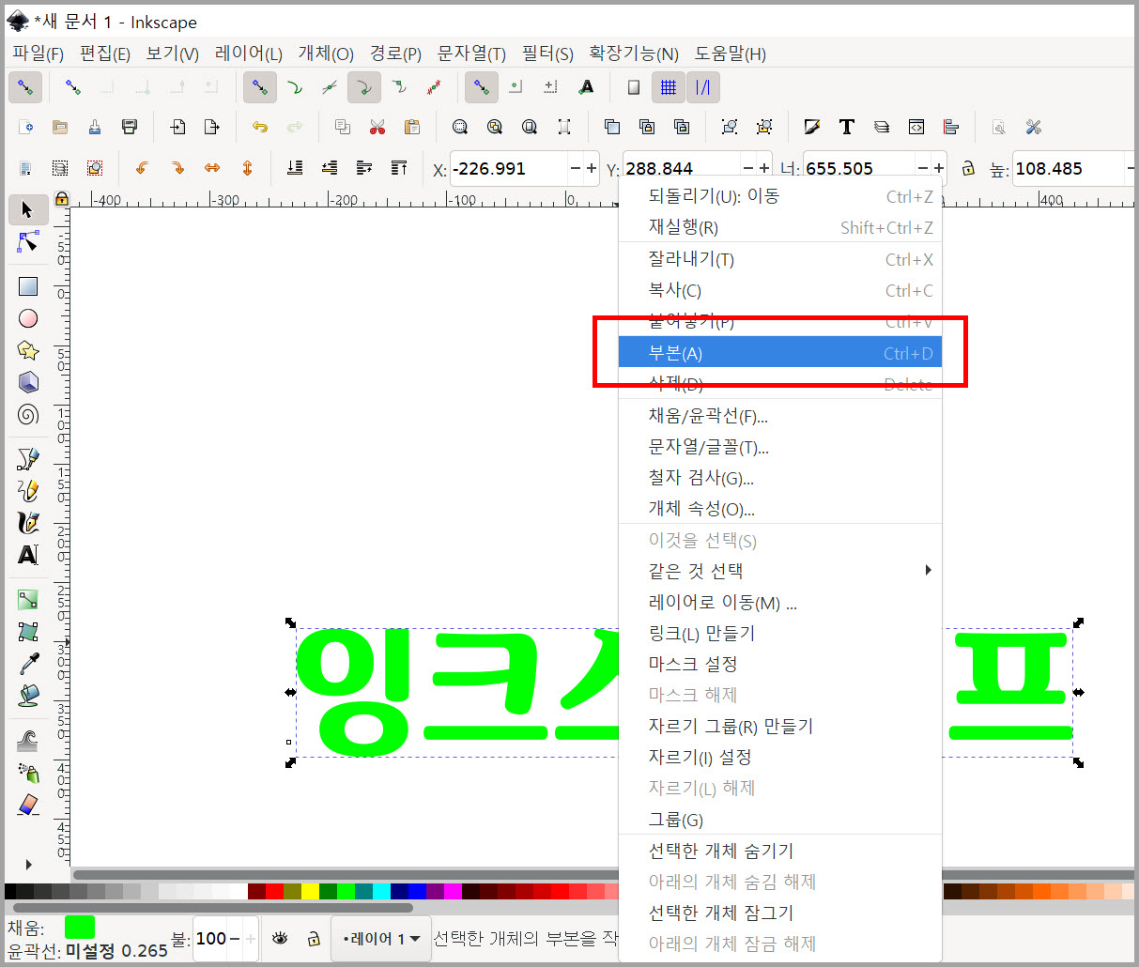
Task: Click the Cut scissors icon
Action: click(x=377, y=127)
